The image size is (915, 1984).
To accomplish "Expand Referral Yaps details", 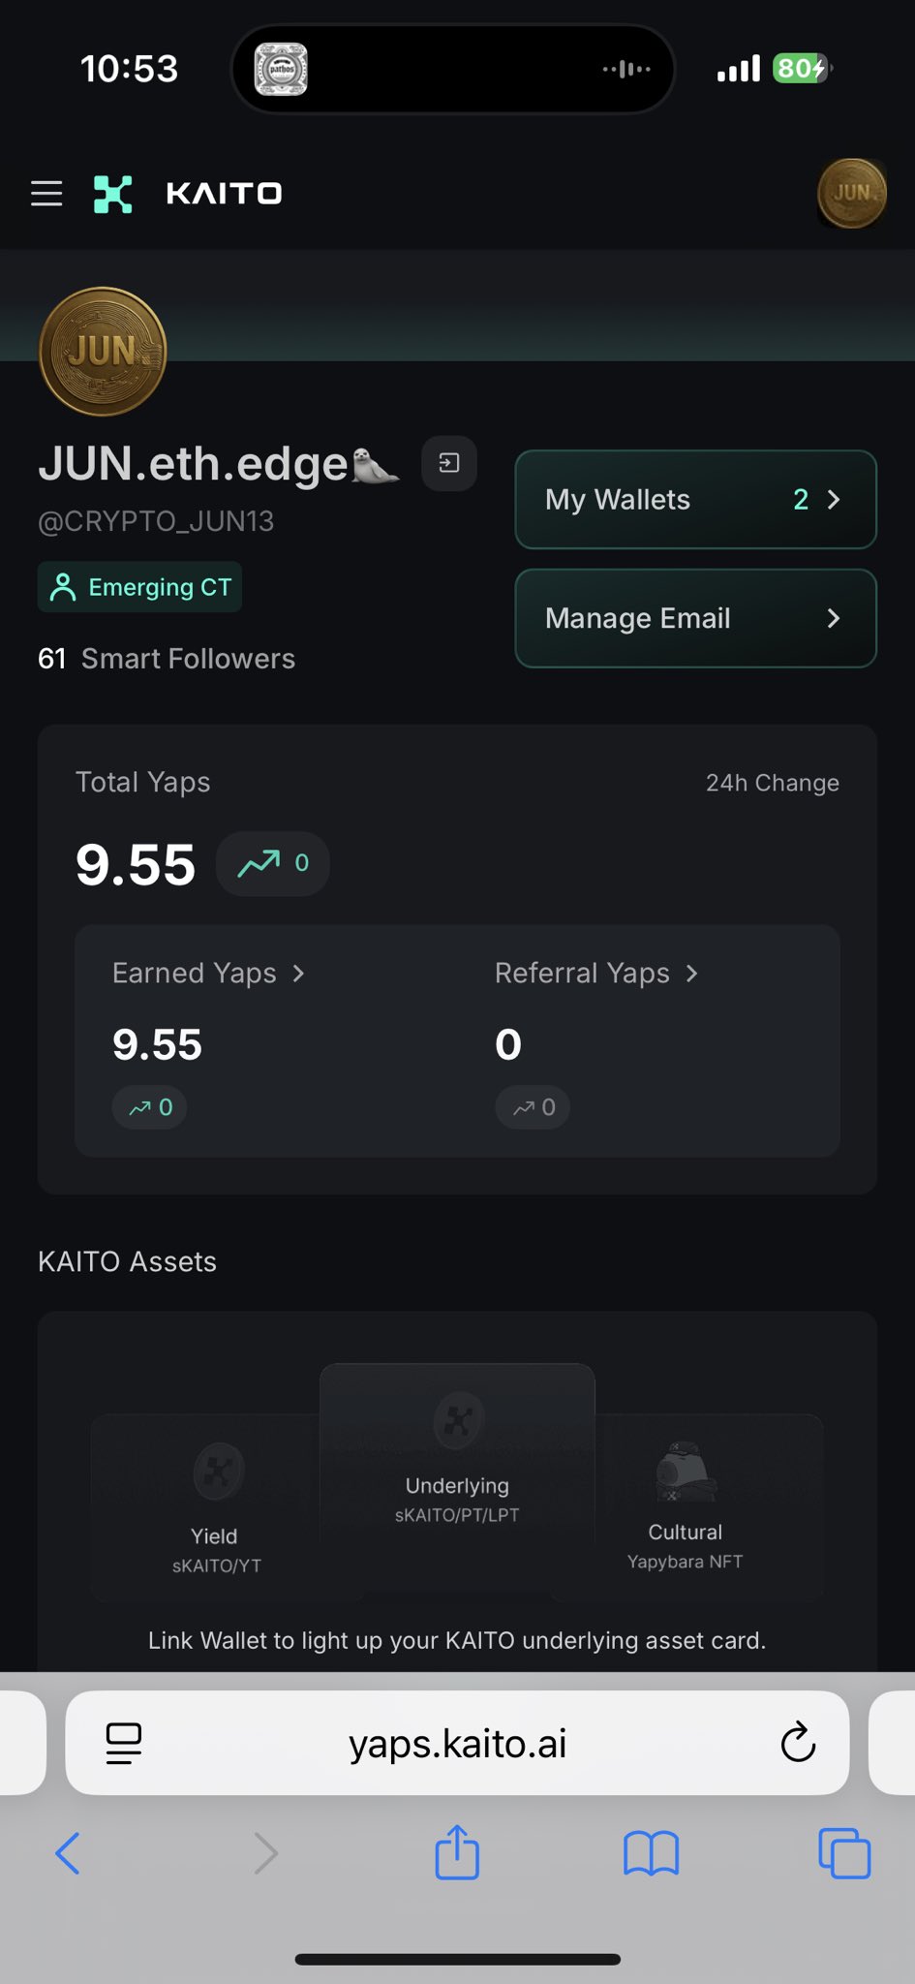I will 595,973.
